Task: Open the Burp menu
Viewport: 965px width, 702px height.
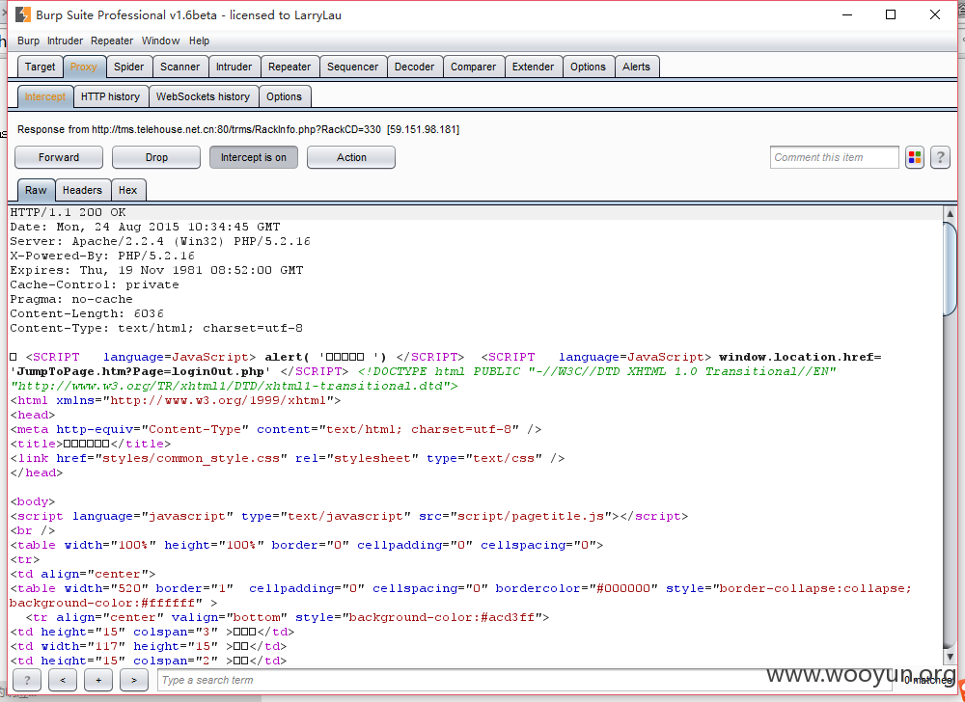Action: tap(28, 40)
